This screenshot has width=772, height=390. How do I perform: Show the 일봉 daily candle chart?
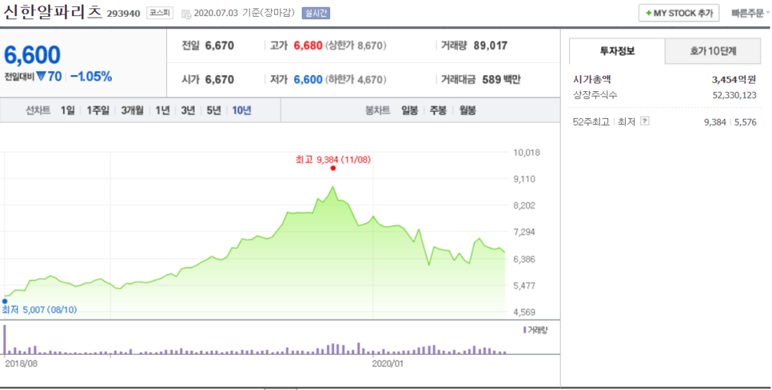[409, 110]
